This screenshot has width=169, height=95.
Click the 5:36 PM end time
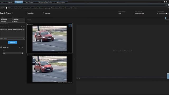click(15, 19)
